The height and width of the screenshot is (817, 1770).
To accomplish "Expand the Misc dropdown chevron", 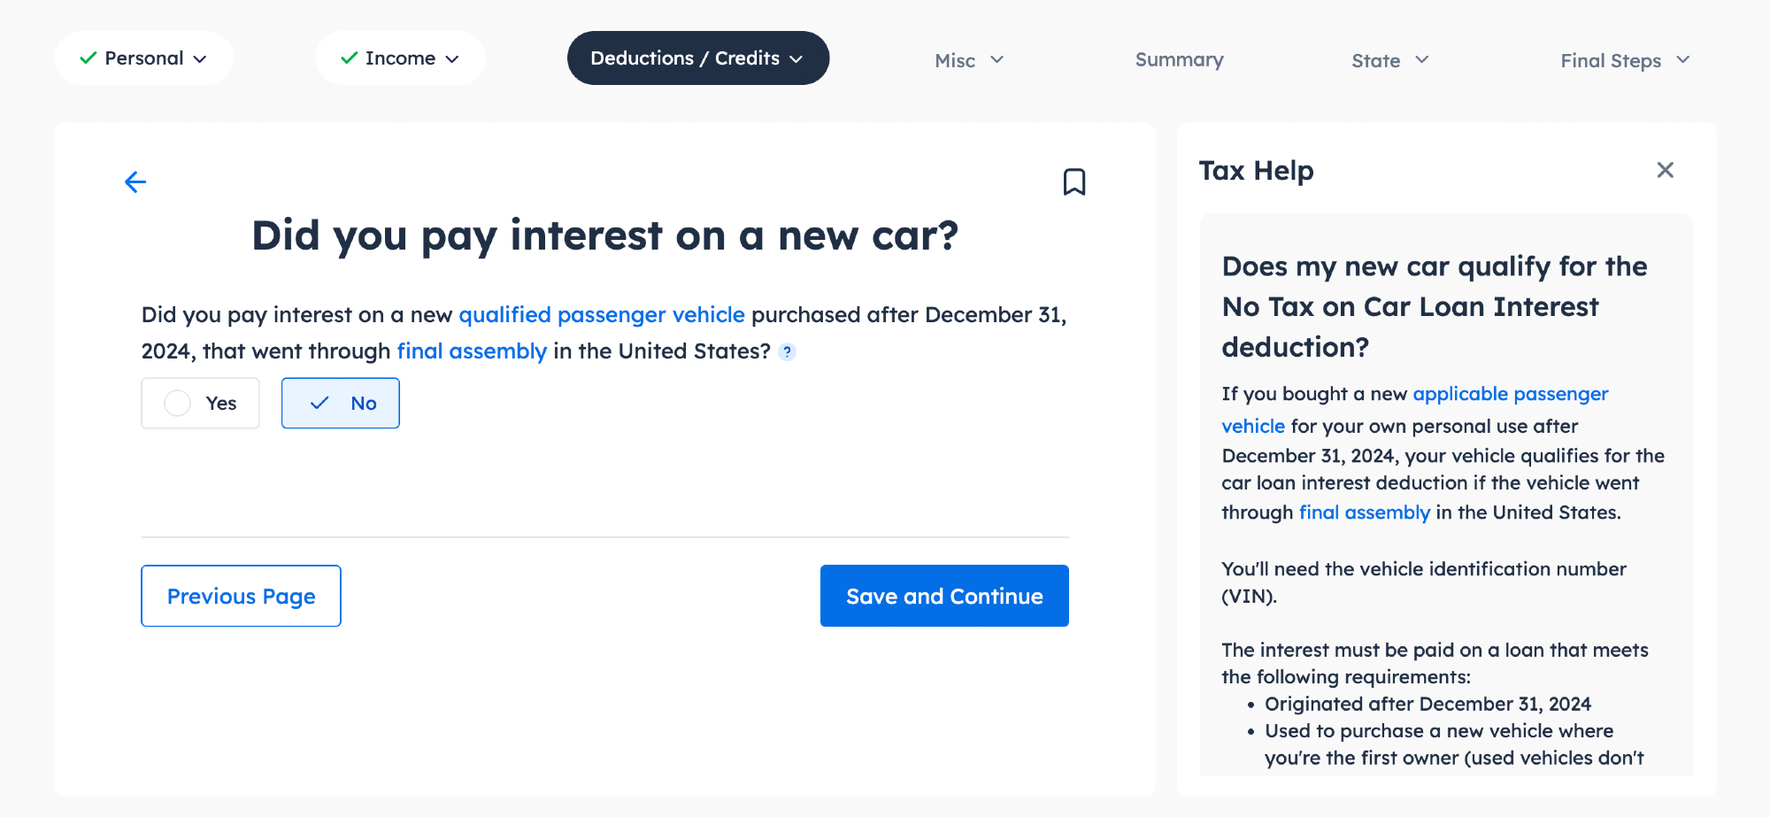I will click(997, 60).
